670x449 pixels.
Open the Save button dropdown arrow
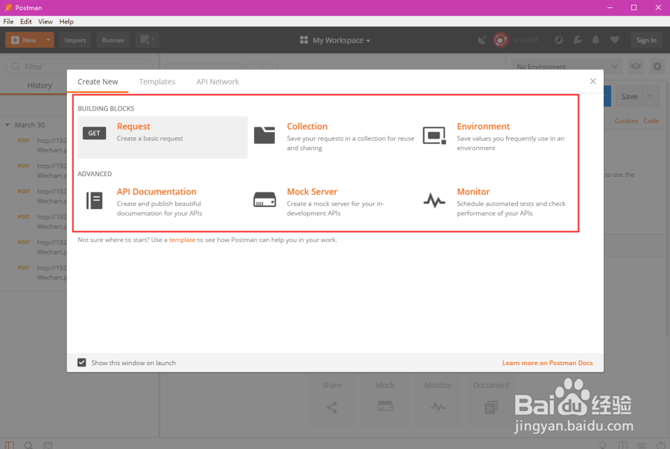(x=650, y=96)
